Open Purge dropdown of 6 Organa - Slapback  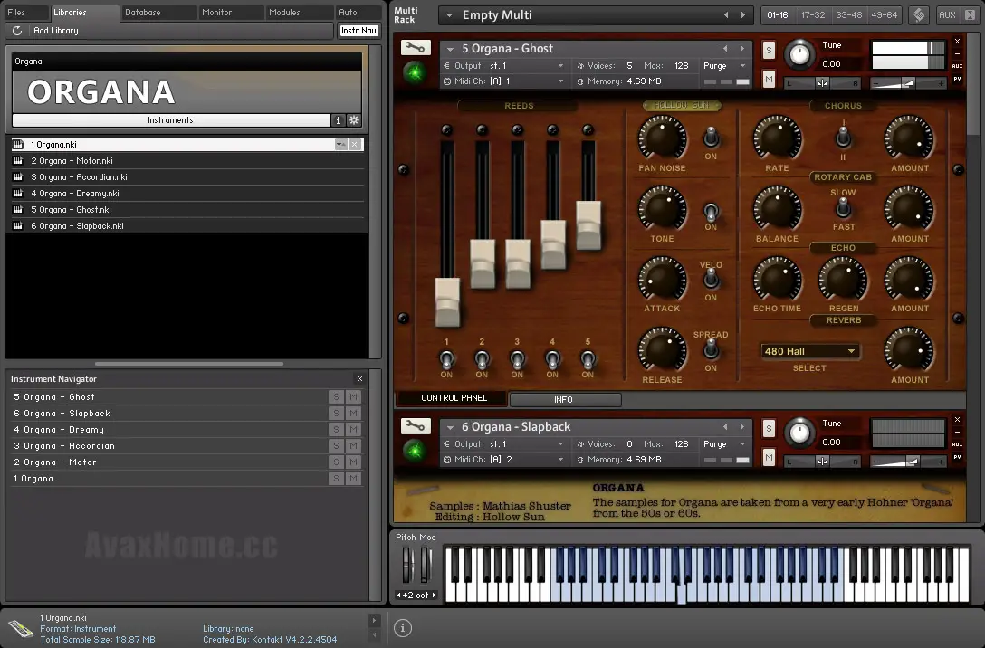(x=724, y=444)
